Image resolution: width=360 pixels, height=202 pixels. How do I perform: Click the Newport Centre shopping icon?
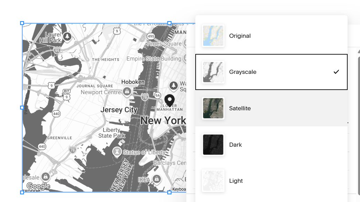click(127, 91)
